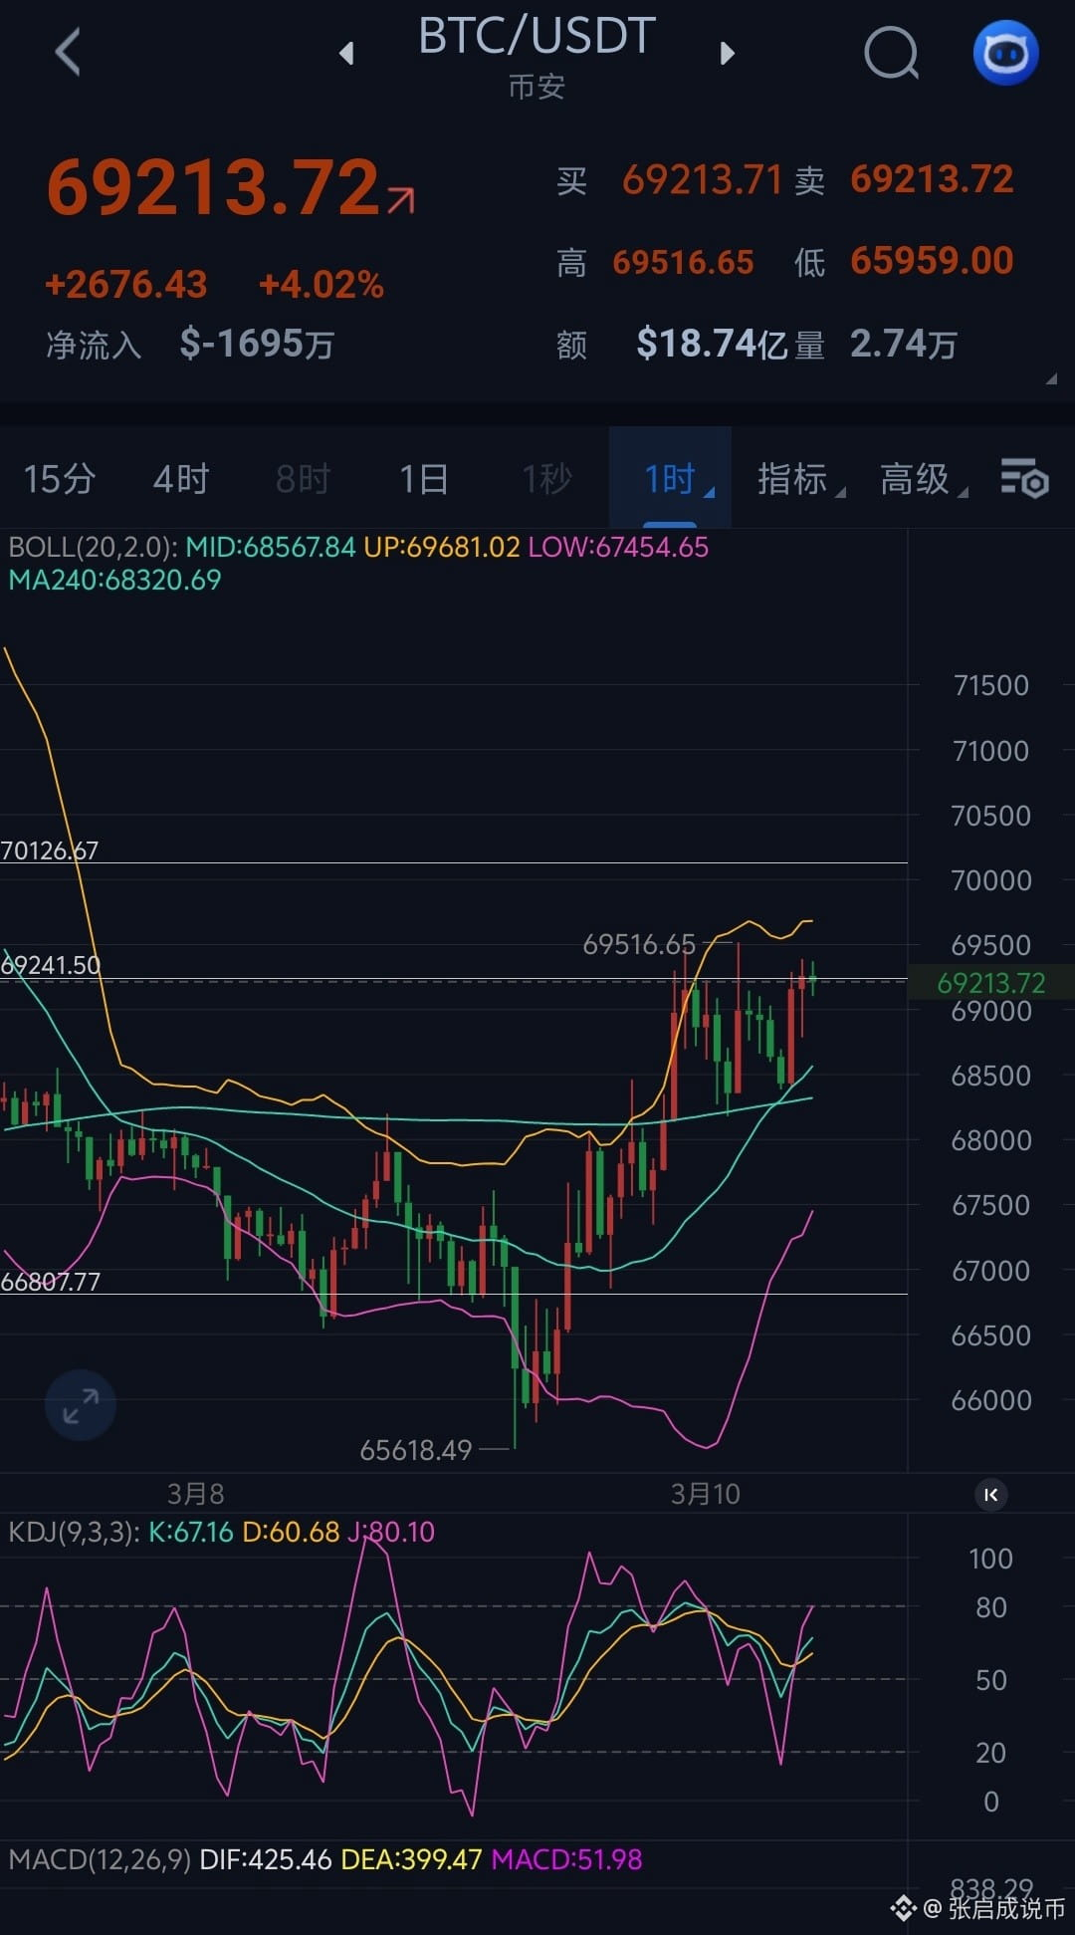Open the search magnifier icon
The width and height of the screenshot is (1075, 1935).
coord(891,53)
